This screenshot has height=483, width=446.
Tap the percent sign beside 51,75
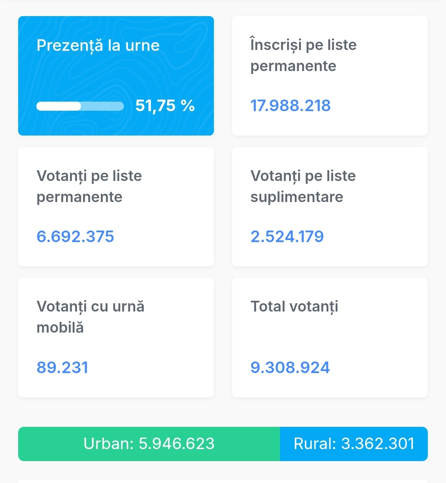pos(187,106)
